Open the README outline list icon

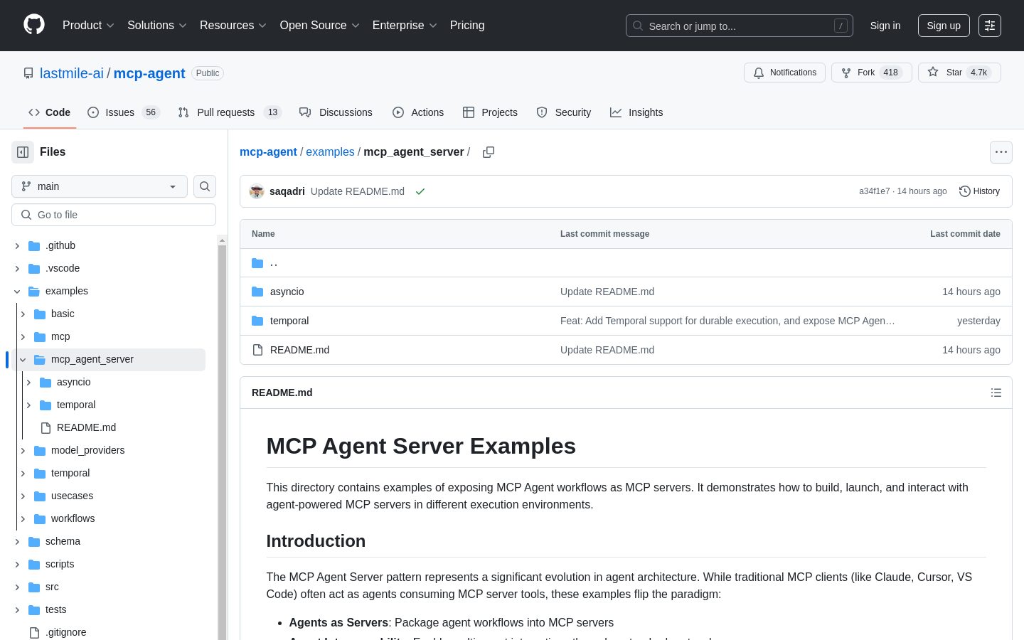[996, 393]
